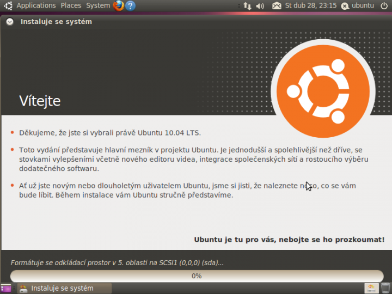Click the Formátuje se odkládací prostor status

pos(117,263)
